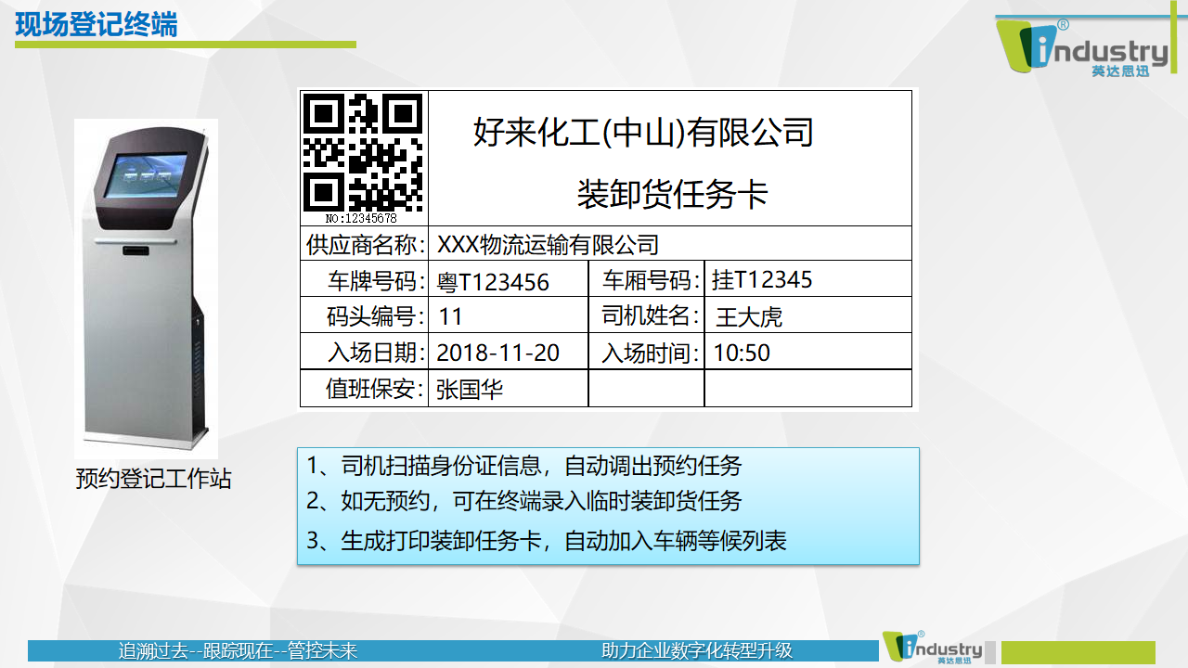Click step 2 text about 如无预约
1188x668 pixels.
pyautogui.click(x=524, y=502)
